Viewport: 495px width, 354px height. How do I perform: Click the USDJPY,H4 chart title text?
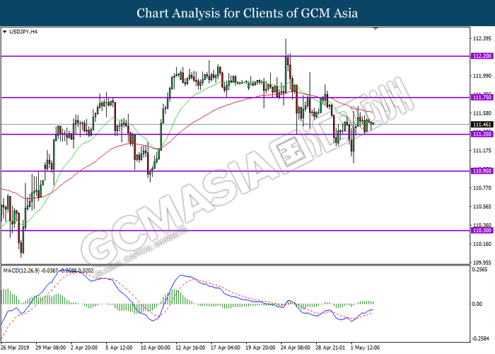(23, 32)
